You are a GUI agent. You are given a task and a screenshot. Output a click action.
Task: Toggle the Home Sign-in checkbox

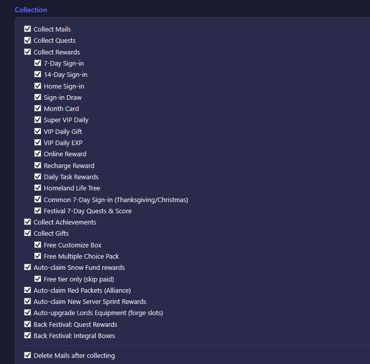(x=38, y=86)
